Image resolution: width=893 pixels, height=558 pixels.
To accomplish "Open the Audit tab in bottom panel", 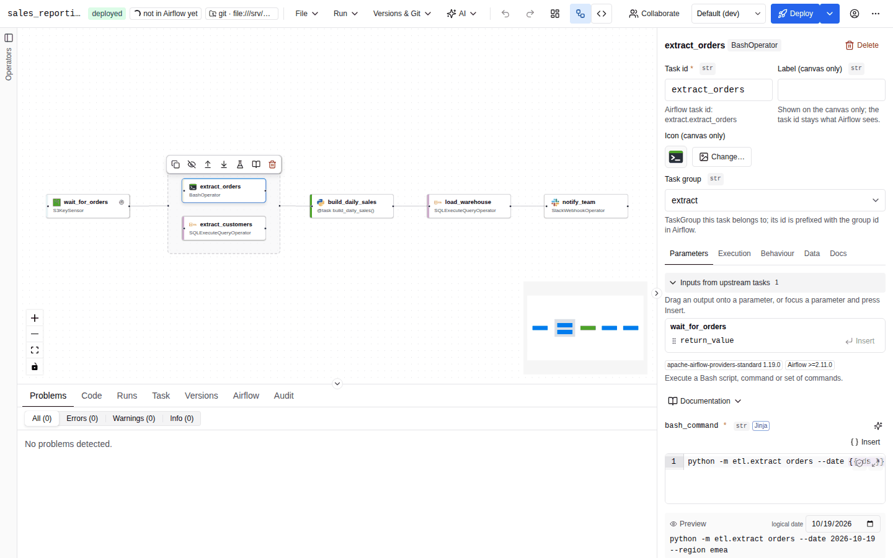I will [284, 396].
